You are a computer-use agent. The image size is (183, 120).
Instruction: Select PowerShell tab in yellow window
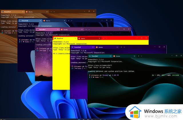65,38
